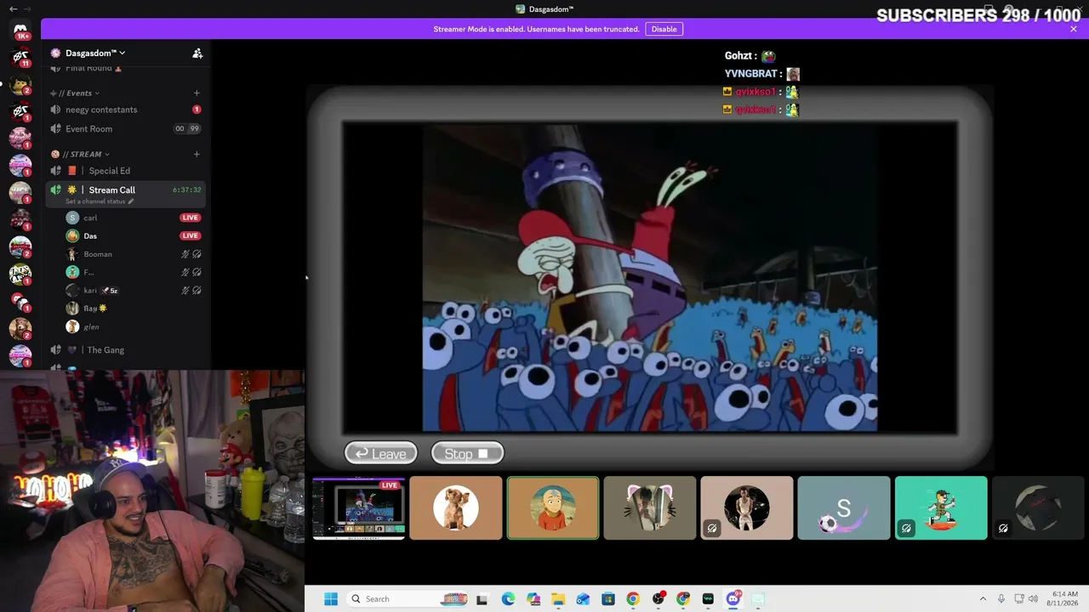Leave the stream with Leave button
The width and height of the screenshot is (1089, 612).
point(380,454)
